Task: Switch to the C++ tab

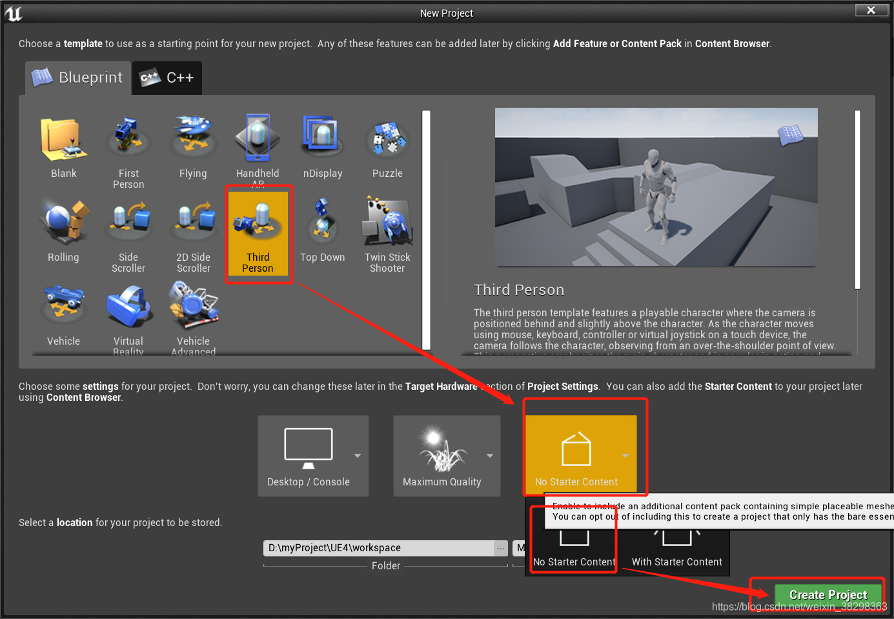Action: pyautogui.click(x=167, y=77)
